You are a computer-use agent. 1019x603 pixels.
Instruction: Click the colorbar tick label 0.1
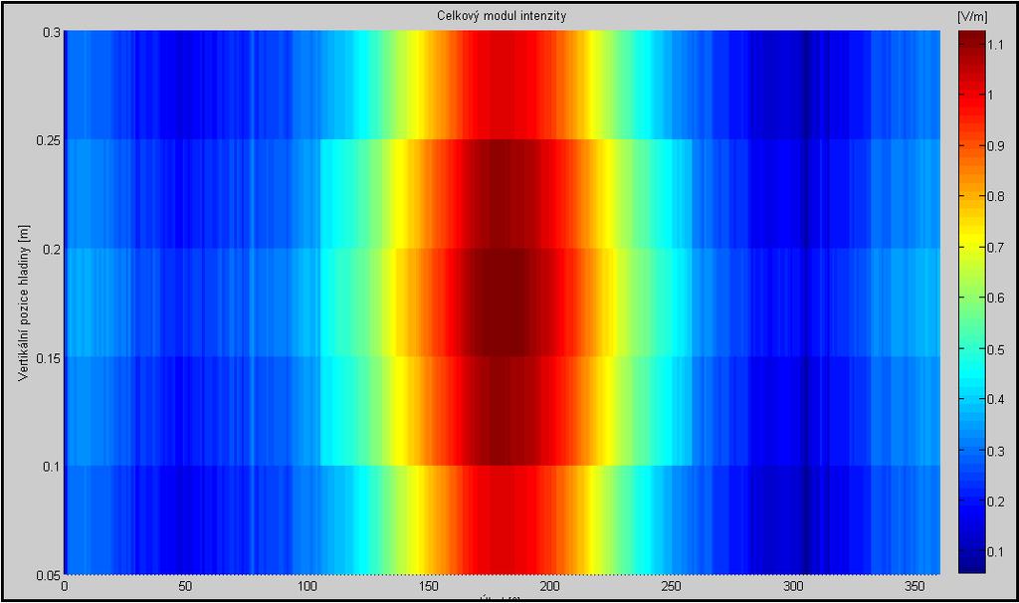[x=996, y=552]
